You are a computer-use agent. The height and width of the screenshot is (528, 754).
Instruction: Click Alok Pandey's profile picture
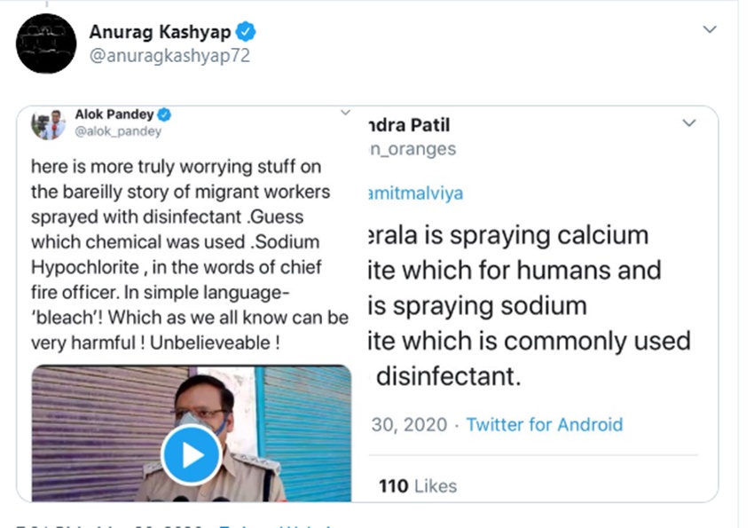pyautogui.click(x=49, y=124)
